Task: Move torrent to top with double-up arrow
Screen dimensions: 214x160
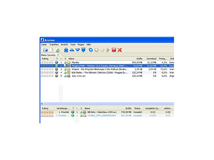Action: [66, 50]
